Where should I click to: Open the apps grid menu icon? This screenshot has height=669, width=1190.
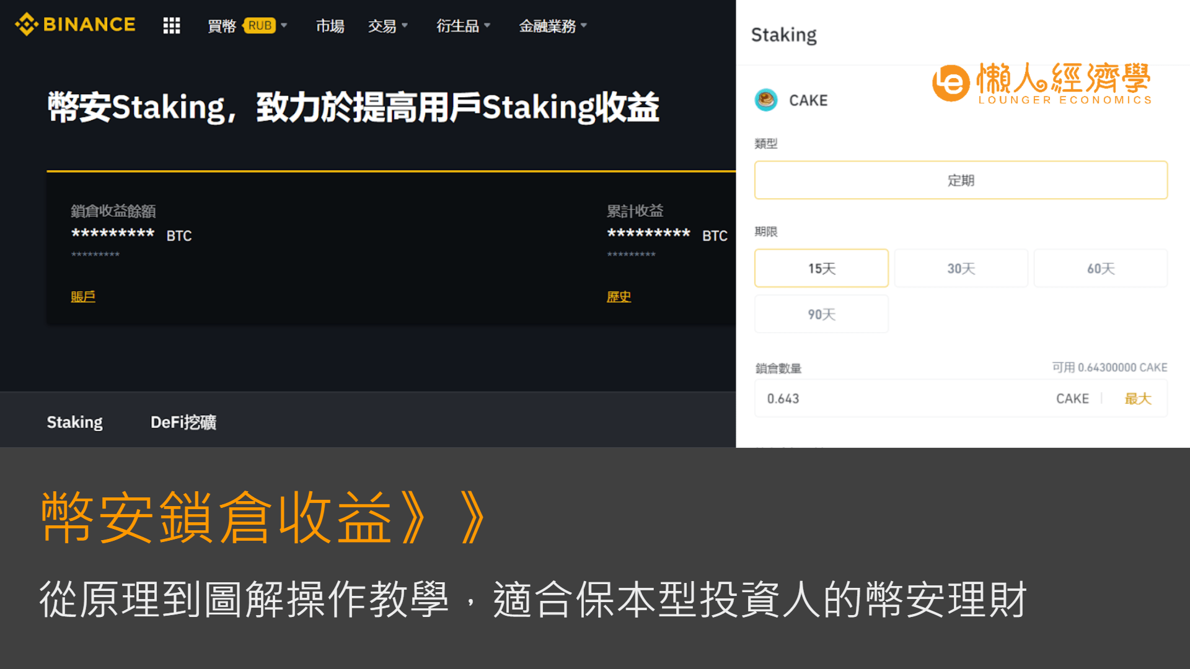pyautogui.click(x=172, y=25)
